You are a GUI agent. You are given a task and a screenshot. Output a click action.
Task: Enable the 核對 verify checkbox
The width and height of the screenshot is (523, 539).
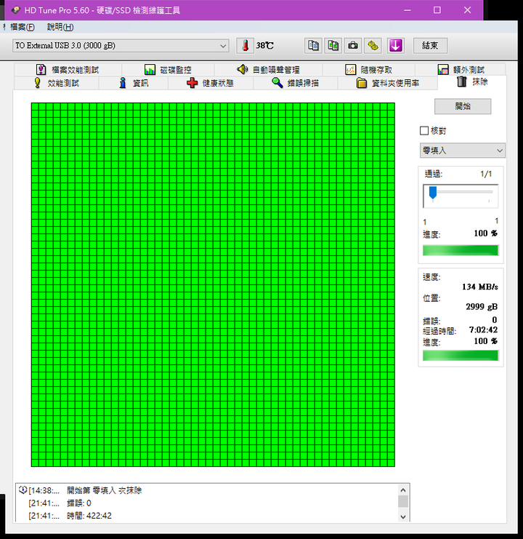424,131
